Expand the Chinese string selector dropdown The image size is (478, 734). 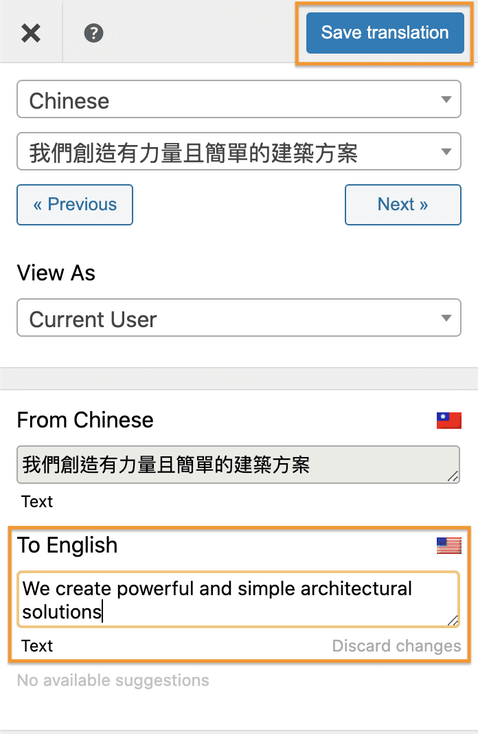(238, 153)
